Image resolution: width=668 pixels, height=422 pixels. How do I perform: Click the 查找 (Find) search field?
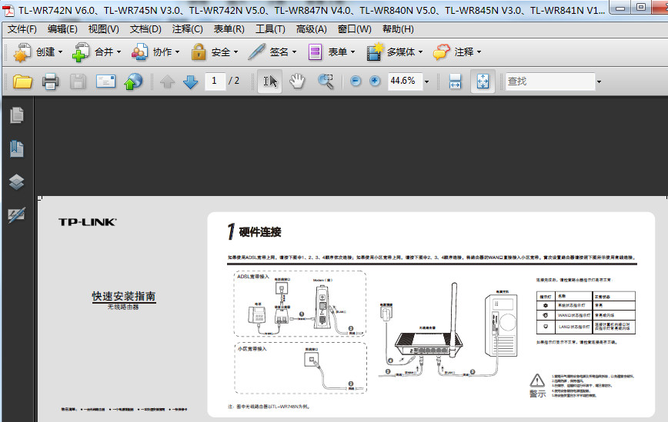coord(550,81)
